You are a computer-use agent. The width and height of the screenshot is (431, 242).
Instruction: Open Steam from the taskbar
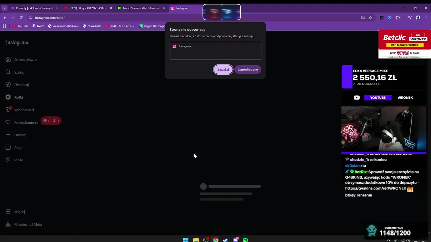point(225,240)
